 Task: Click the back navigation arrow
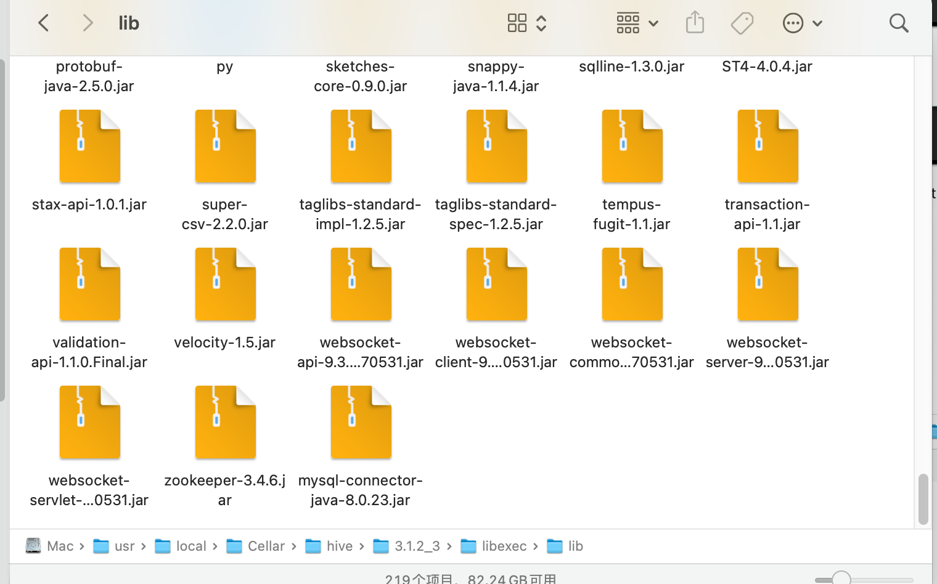point(44,23)
